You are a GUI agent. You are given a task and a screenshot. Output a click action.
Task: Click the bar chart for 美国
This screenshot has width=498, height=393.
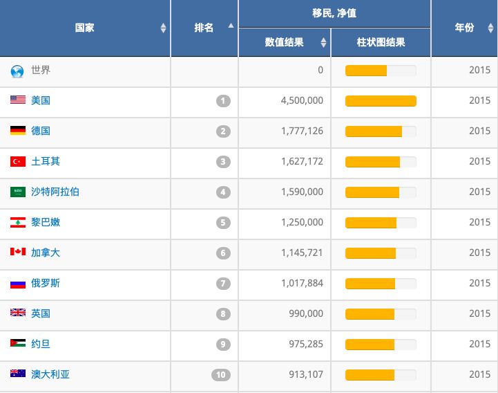(x=381, y=101)
